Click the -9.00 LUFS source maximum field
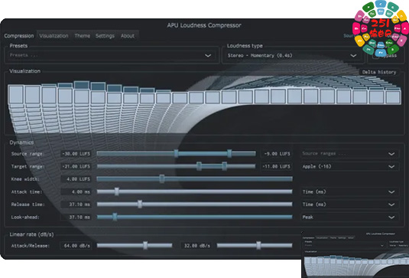409x278 pixels. pos(277,154)
